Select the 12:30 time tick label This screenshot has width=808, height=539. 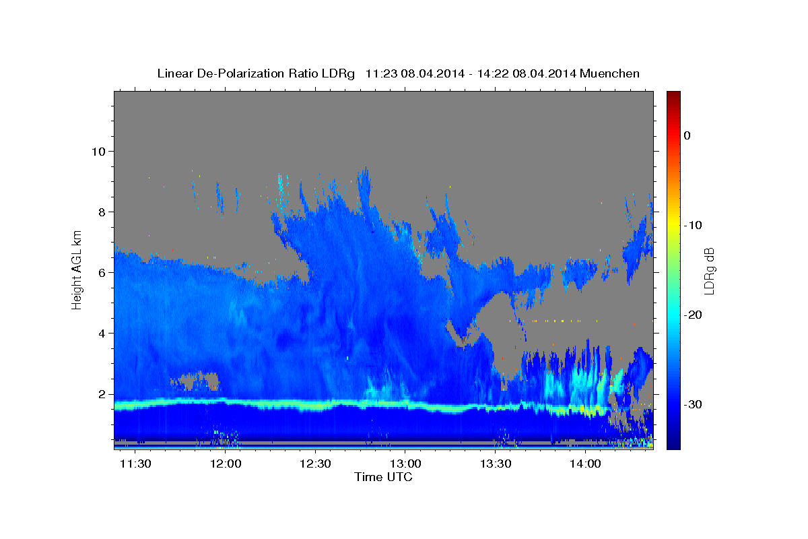click(x=315, y=464)
